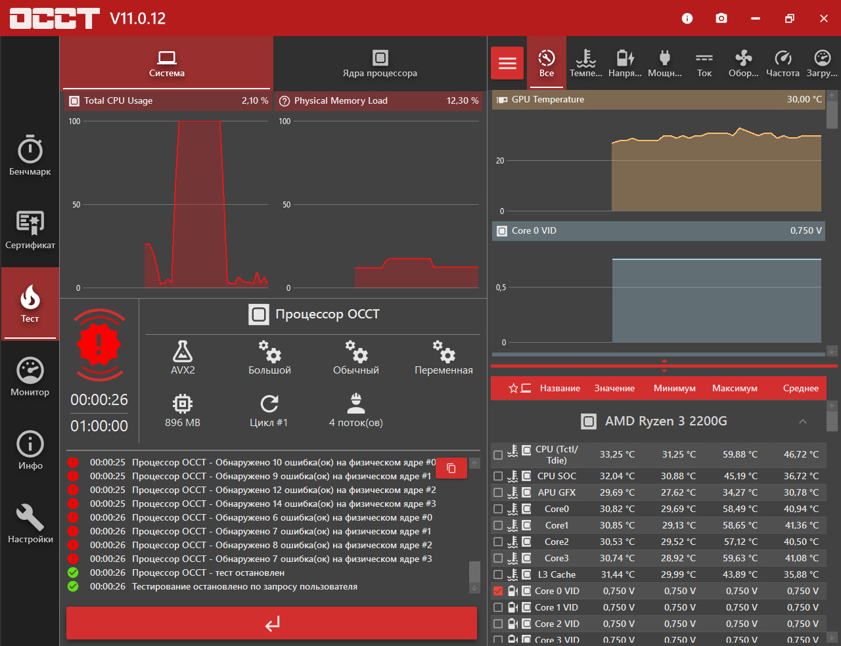Image resolution: width=841 pixels, height=646 pixels.
Task: Sort sensors by the Среднее column
Action: 801,388
